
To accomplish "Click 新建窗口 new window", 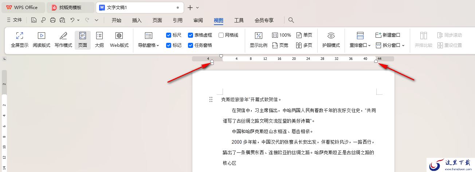I will point(388,35).
